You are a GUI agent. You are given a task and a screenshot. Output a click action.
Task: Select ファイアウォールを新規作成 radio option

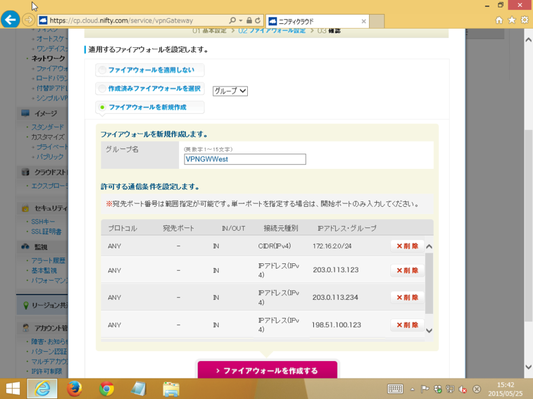click(102, 107)
